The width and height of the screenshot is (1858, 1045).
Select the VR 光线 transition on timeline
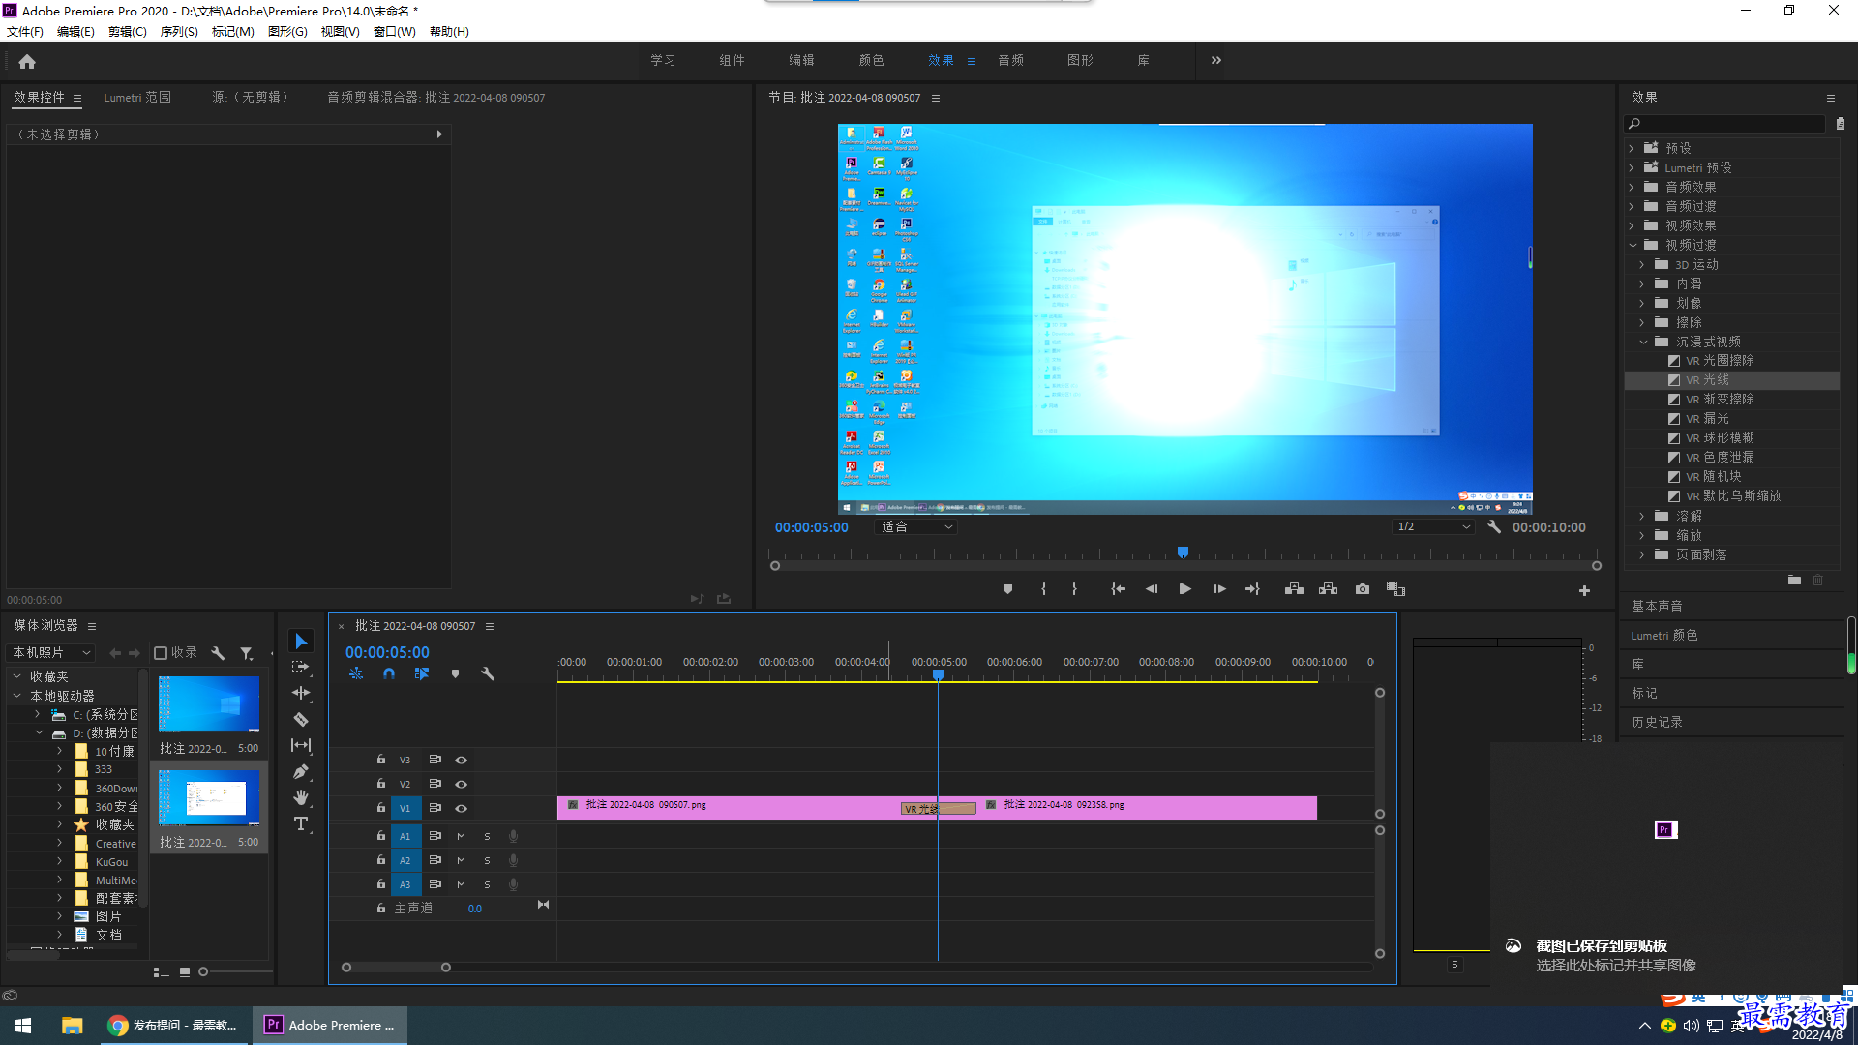point(938,809)
